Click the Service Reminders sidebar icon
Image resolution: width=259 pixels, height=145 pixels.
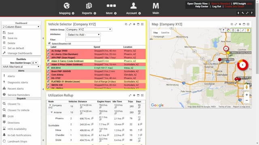click(x=4, y=95)
